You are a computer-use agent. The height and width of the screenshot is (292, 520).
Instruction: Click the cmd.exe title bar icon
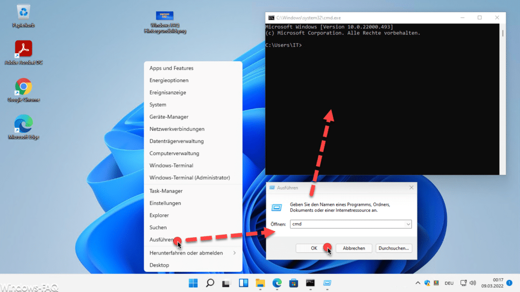[x=271, y=18]
